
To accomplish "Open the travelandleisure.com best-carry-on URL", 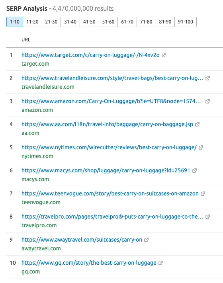I will [112, 78].
